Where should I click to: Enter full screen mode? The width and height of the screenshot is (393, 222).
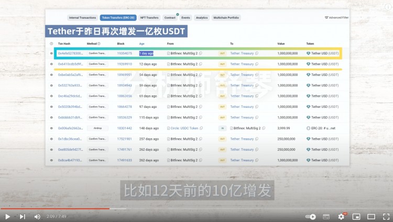point(385,216)
